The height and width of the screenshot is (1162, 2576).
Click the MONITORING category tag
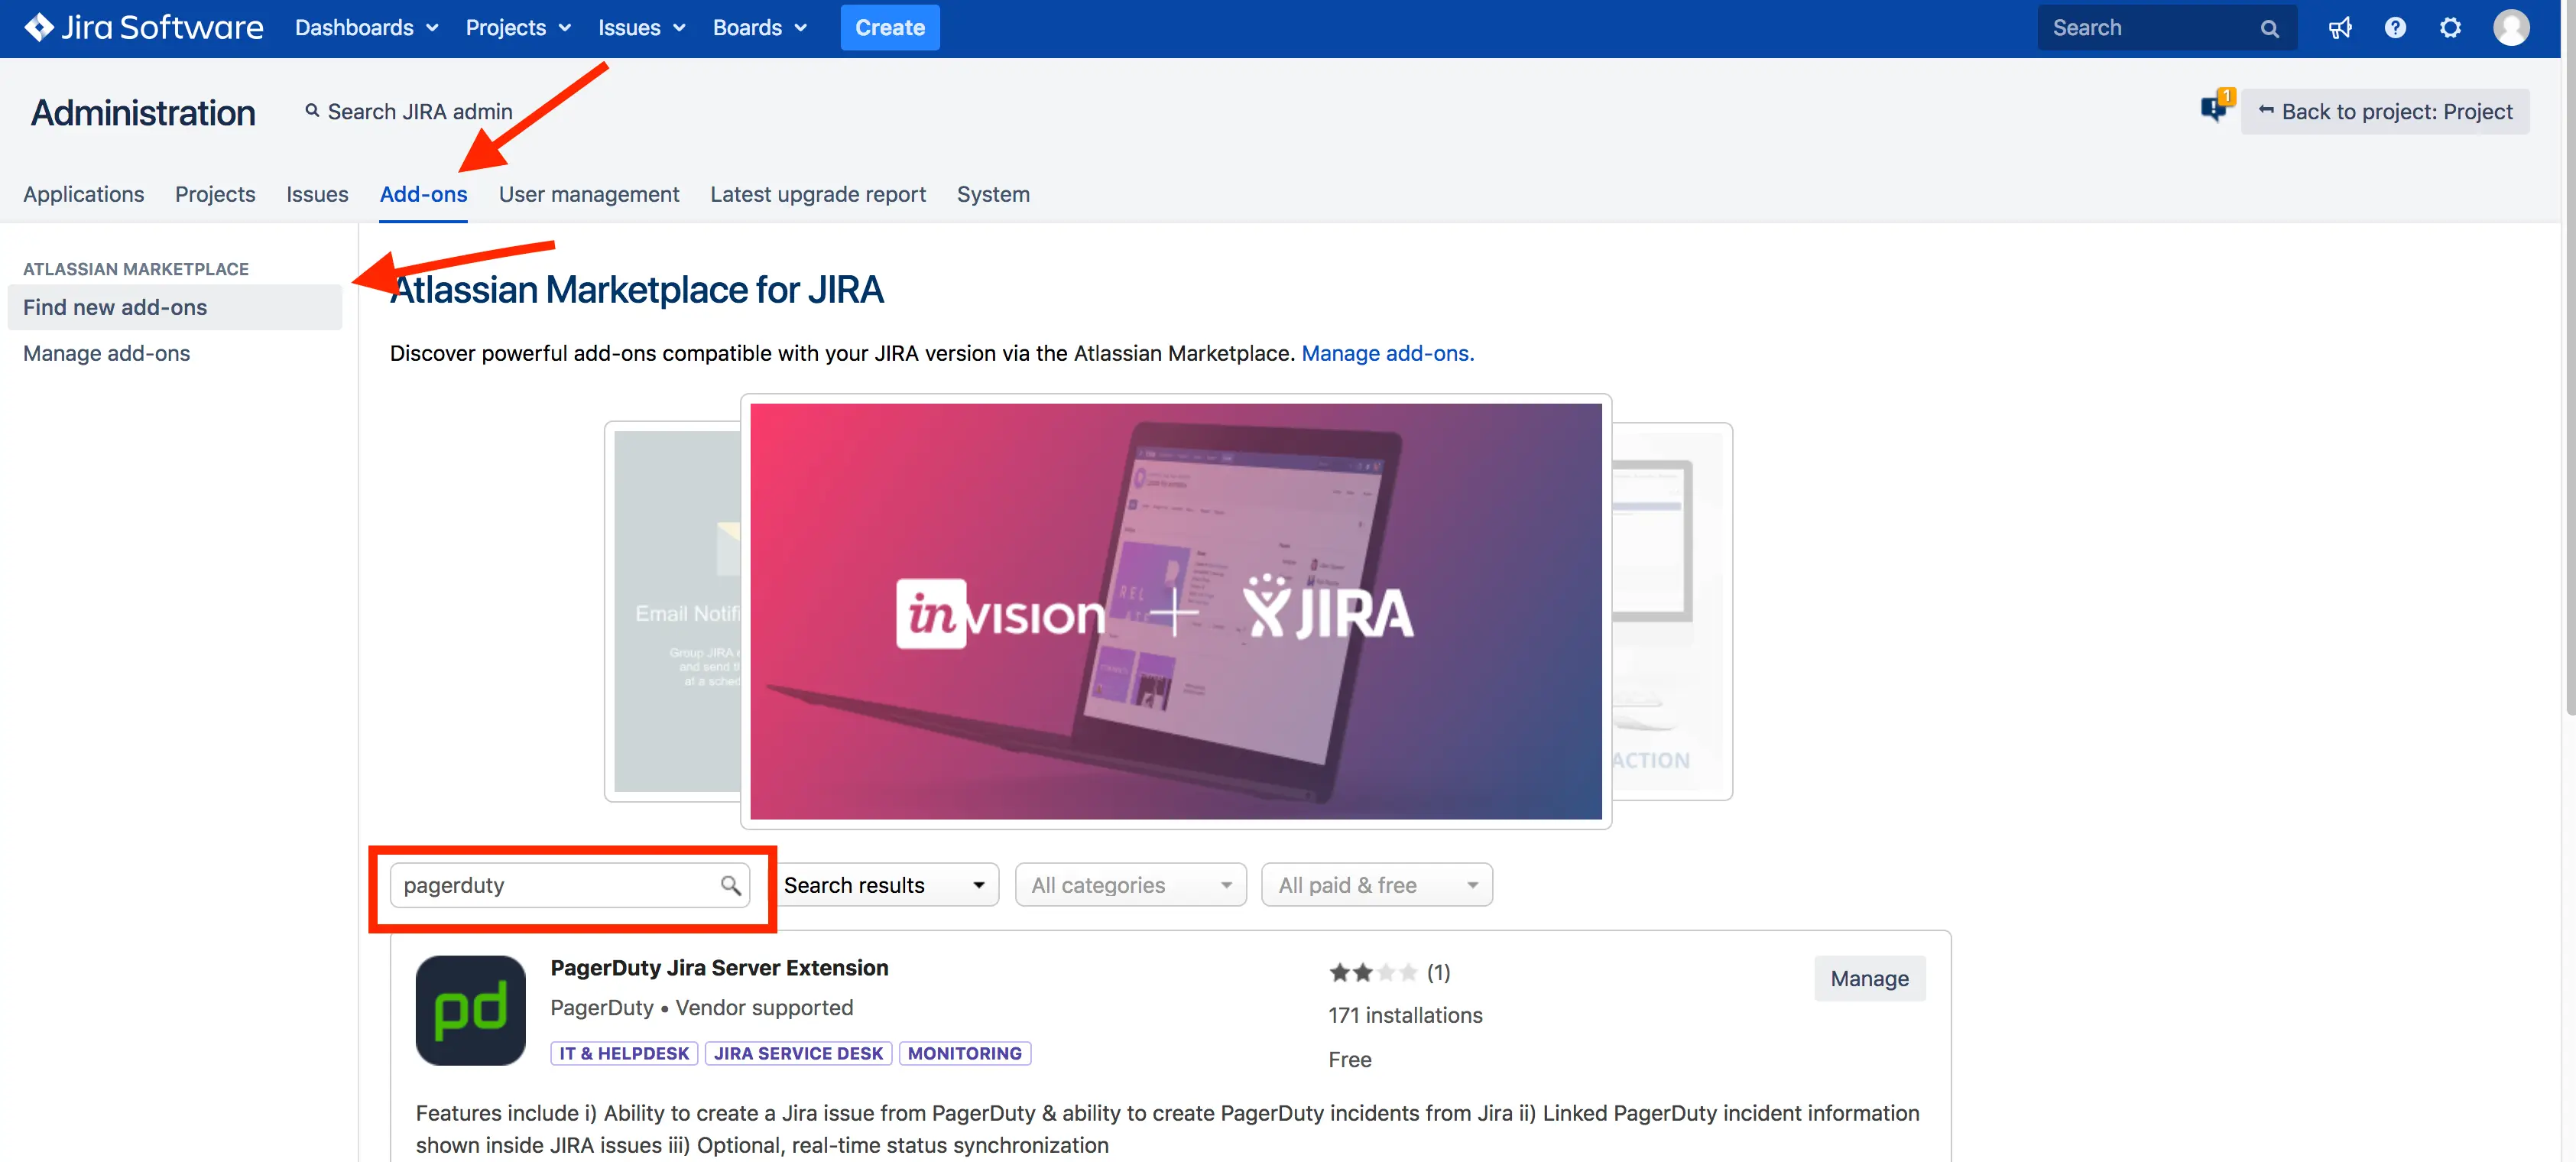tap(964, 1053)
